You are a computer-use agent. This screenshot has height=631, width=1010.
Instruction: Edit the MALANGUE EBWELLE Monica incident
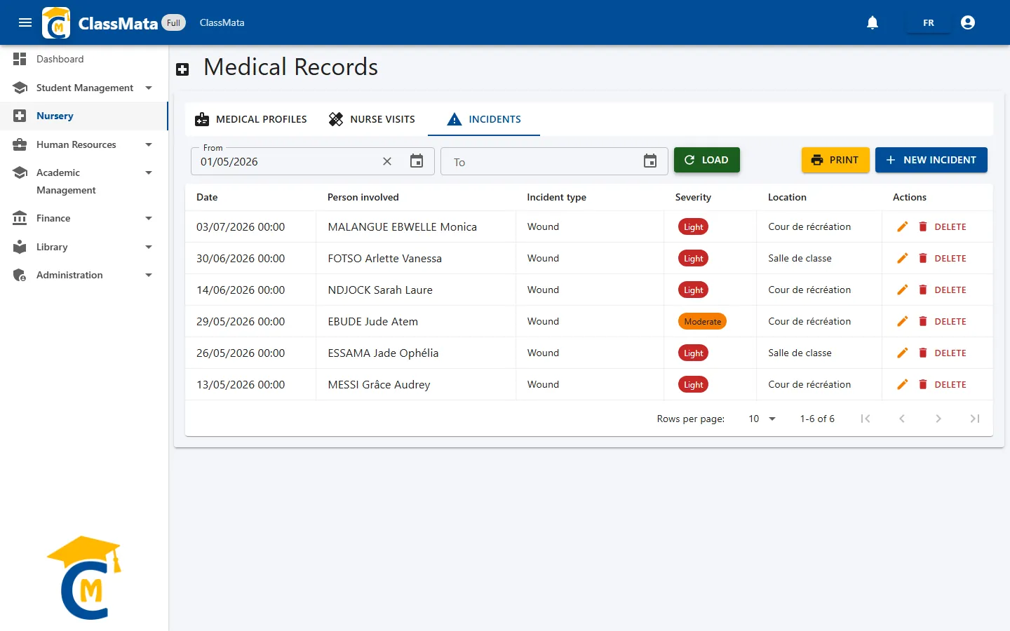point(903,226)
